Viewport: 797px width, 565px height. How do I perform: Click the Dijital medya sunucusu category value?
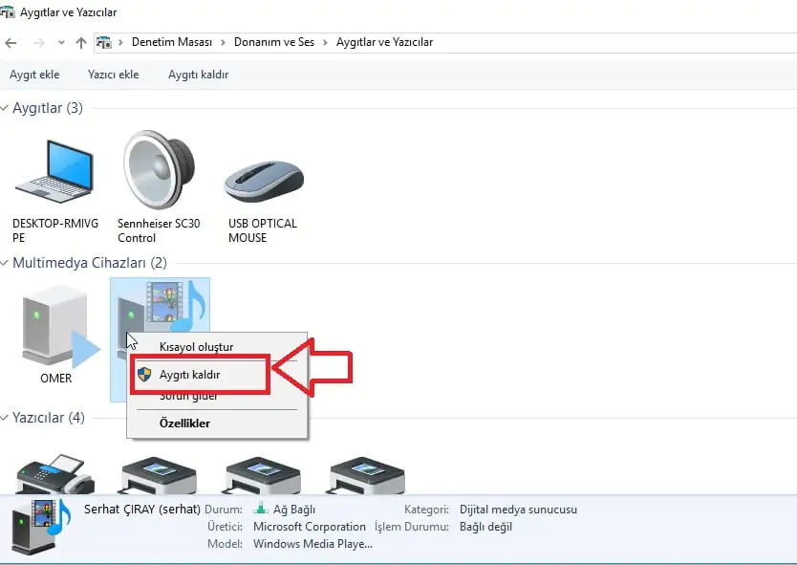point(519,509)
